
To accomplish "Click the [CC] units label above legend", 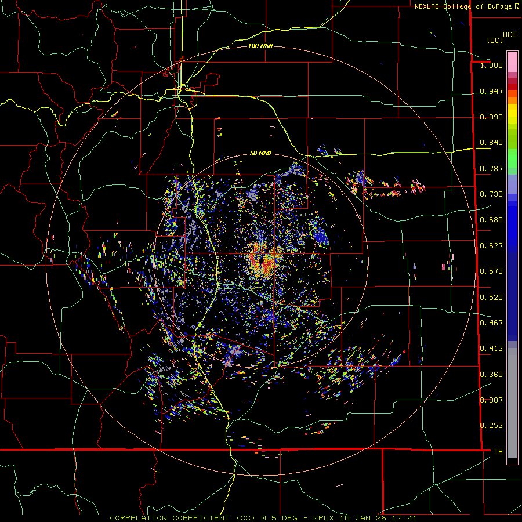I will 495,40.
